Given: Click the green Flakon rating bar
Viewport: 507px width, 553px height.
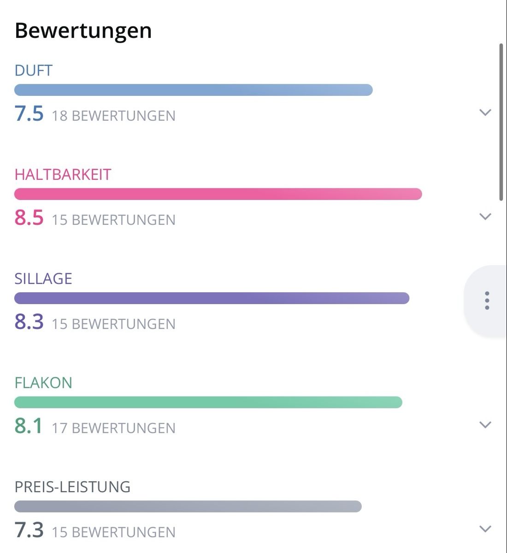Looking at the screenshot, I should [x=208, y=402].
